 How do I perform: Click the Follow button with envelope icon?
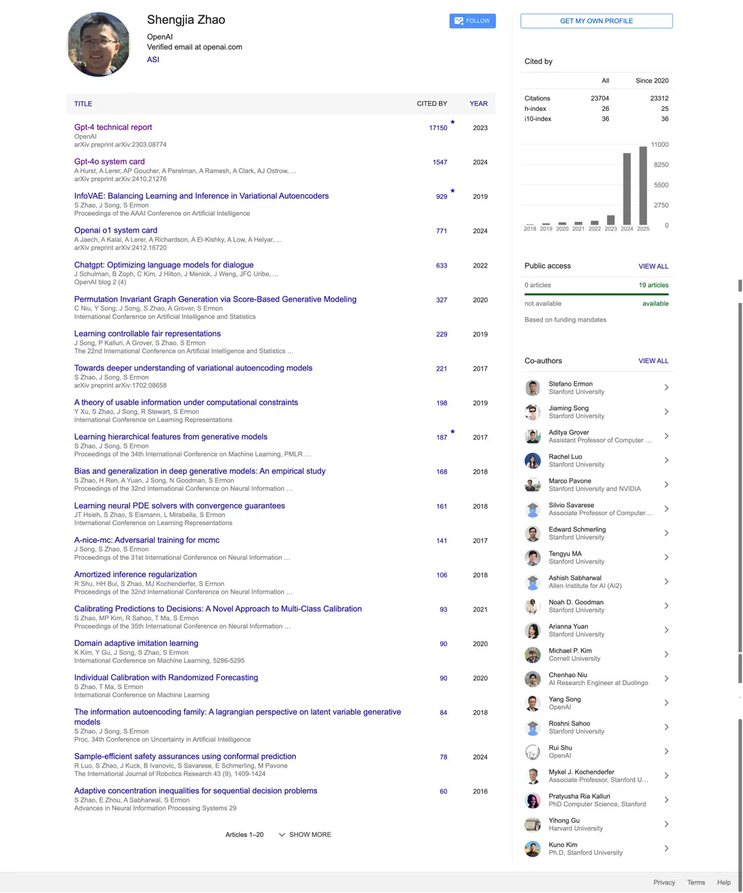click(x=472, y=21)
